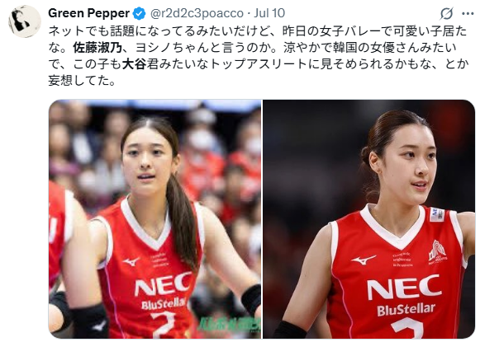Click the league badge on right jersey shoulder
The height and width of the screenshot is (342, 480).
tap(437, 214)
